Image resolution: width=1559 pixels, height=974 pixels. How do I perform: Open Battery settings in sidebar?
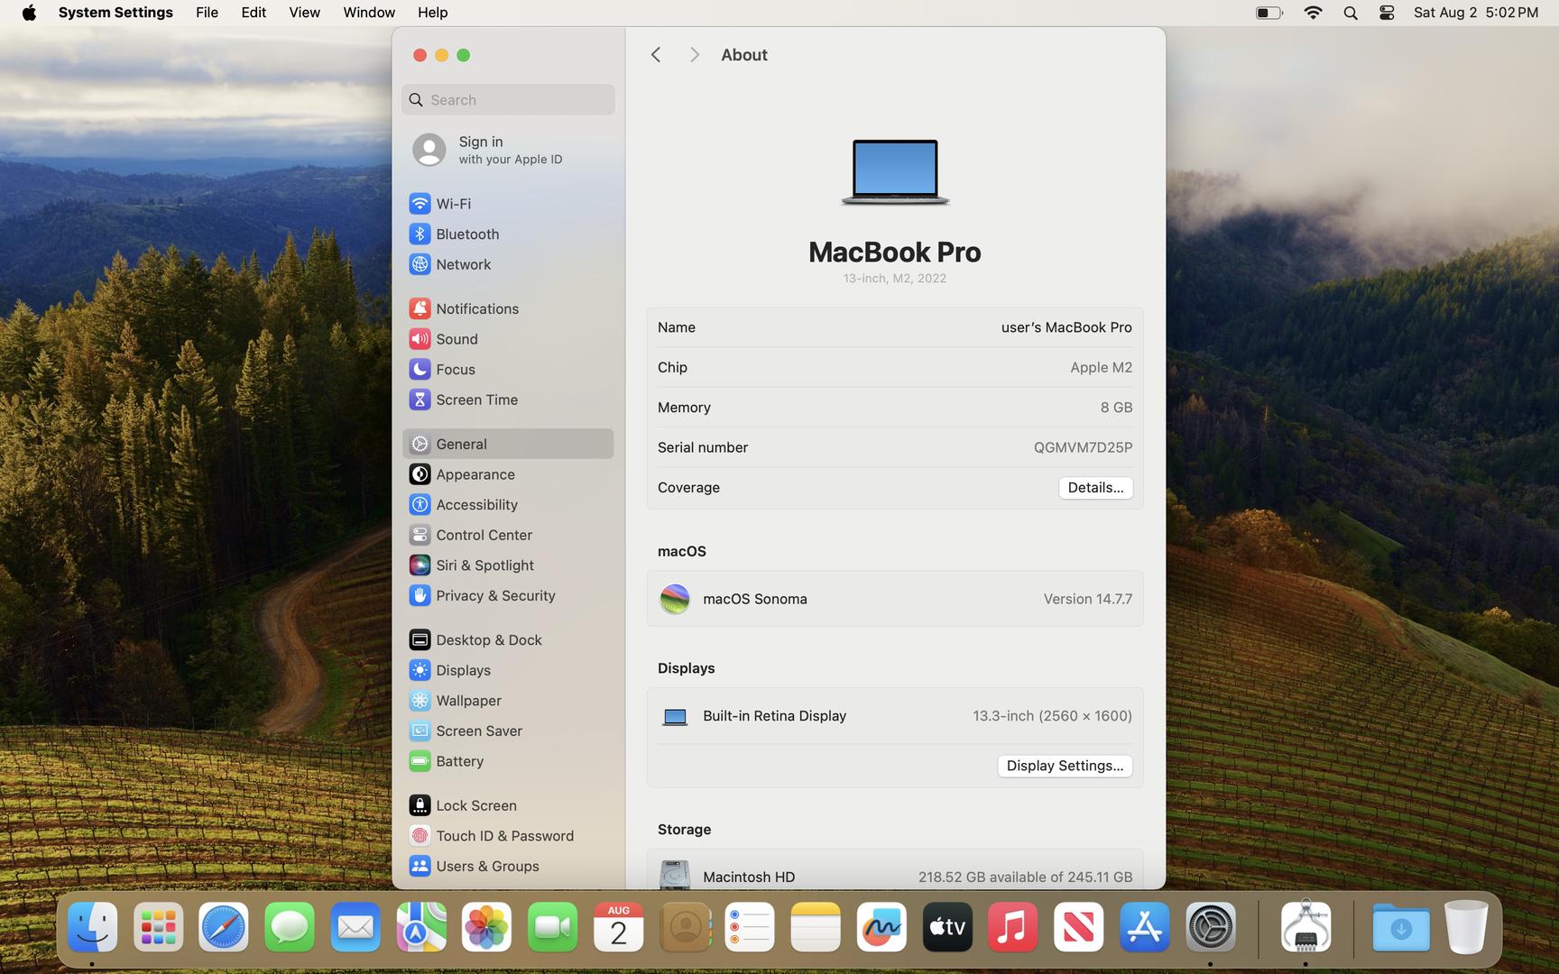click(508, 761)
